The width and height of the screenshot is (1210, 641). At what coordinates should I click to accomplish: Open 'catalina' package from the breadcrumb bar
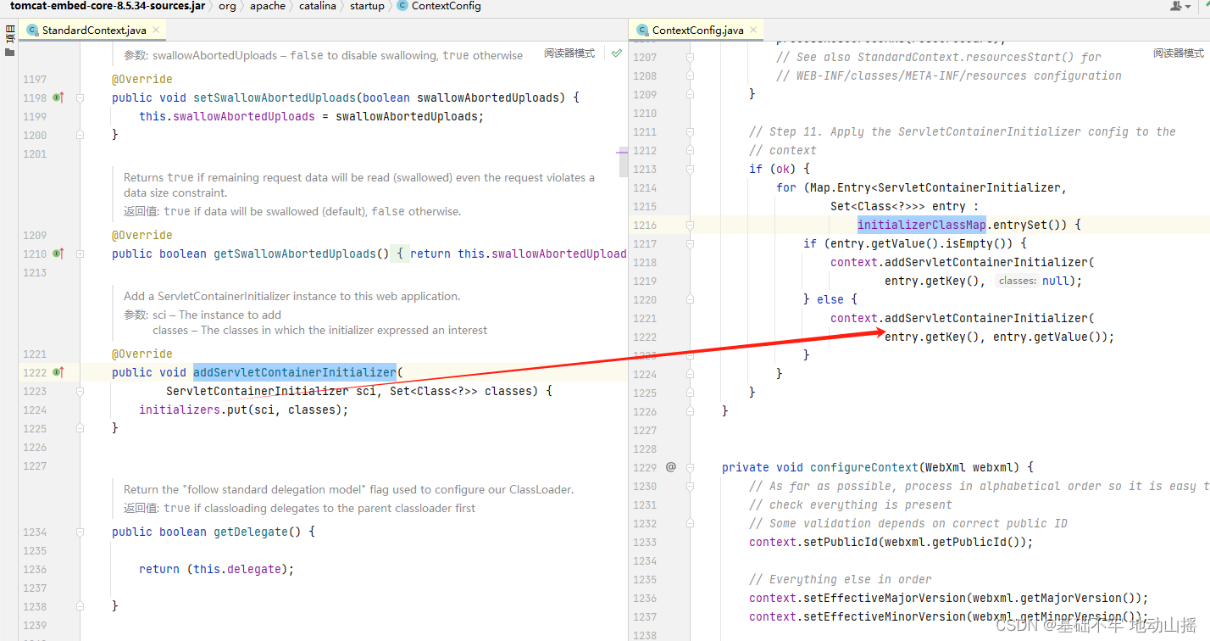pos(318,6)
